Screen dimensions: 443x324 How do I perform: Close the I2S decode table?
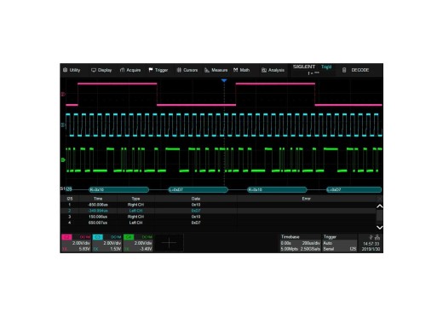click(379, 199)
